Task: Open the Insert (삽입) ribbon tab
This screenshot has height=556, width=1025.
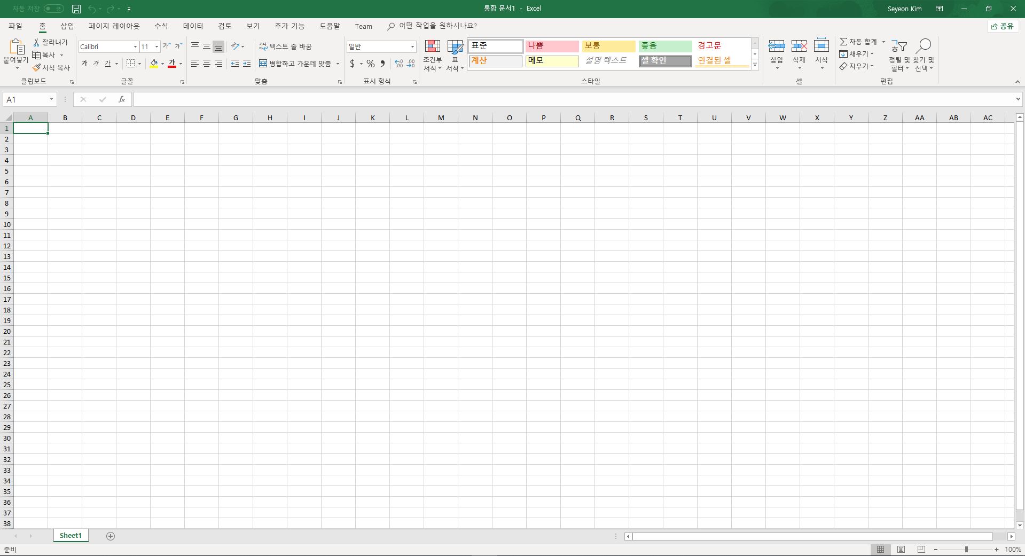Action: point(67,26)
